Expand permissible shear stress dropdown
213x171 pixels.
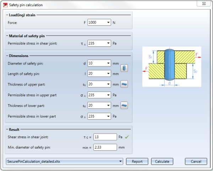tap(108, 43)
